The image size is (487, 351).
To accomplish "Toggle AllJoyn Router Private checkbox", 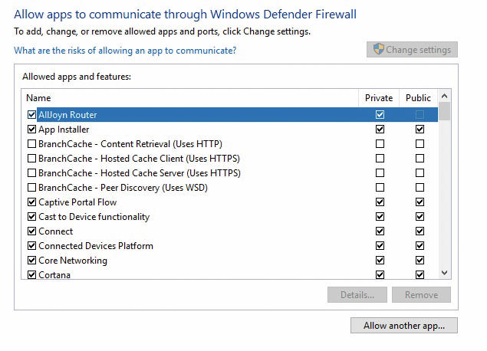I will 380,114.
